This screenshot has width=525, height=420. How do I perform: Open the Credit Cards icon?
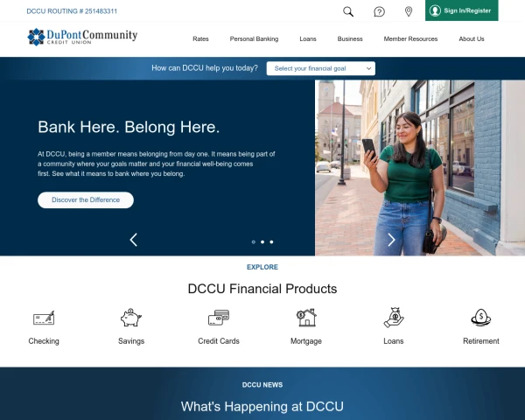pyautogui.click(x=219, y=318)
